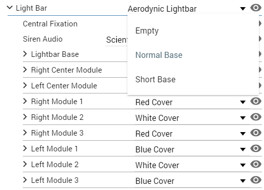This screenshot has width=264, height=190.
Task: Collapse the Light Bar section chevron
Action: [10, 8]
